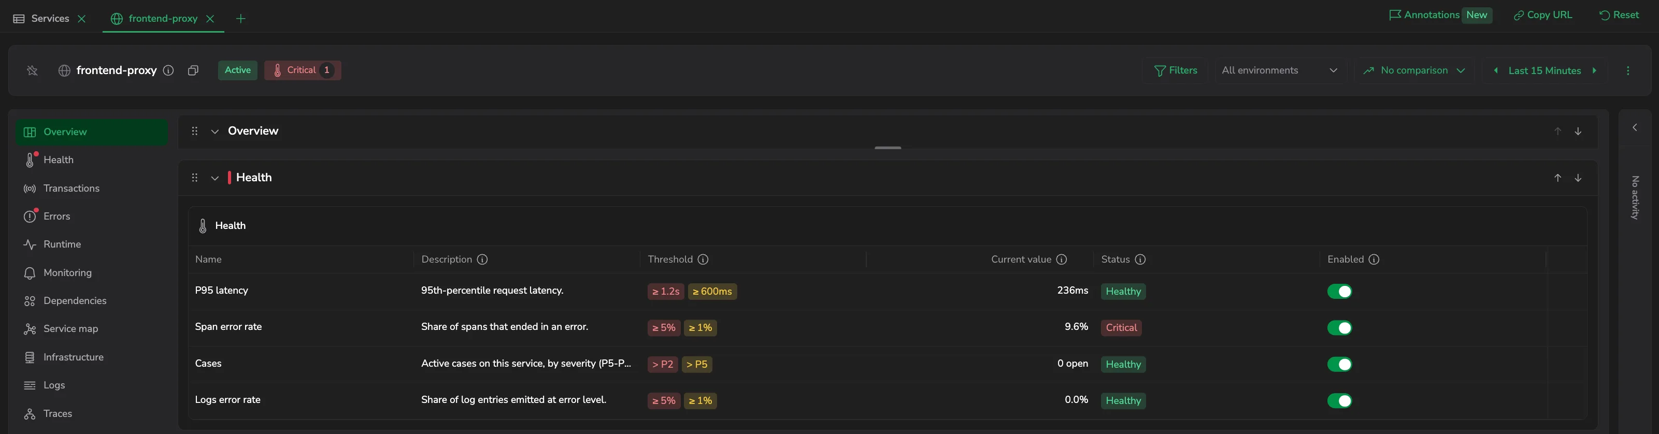Image resolution: width=1659 pixels, height=434 pixels.
Task: Open Service map in sidebar
Action: point(92,329)
